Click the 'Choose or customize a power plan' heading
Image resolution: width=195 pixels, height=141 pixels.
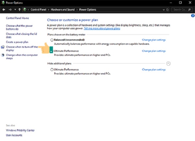point(72,20)
